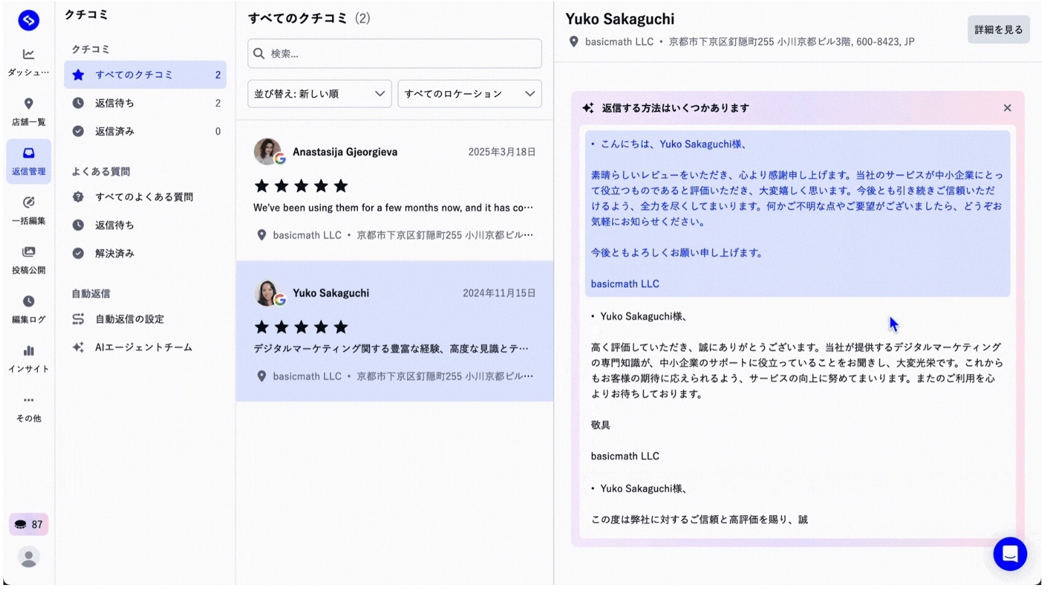Expand the すべてのロケーション dropdown
The image size is (1050, 597).
coord(469,94)
